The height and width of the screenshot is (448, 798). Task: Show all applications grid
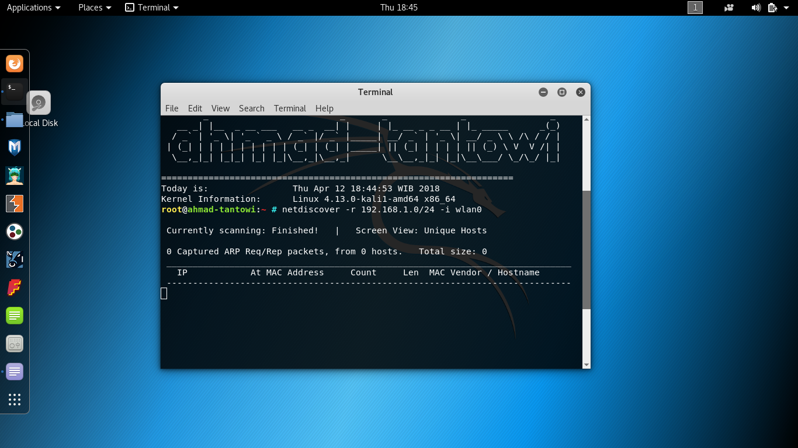point(15,400)
